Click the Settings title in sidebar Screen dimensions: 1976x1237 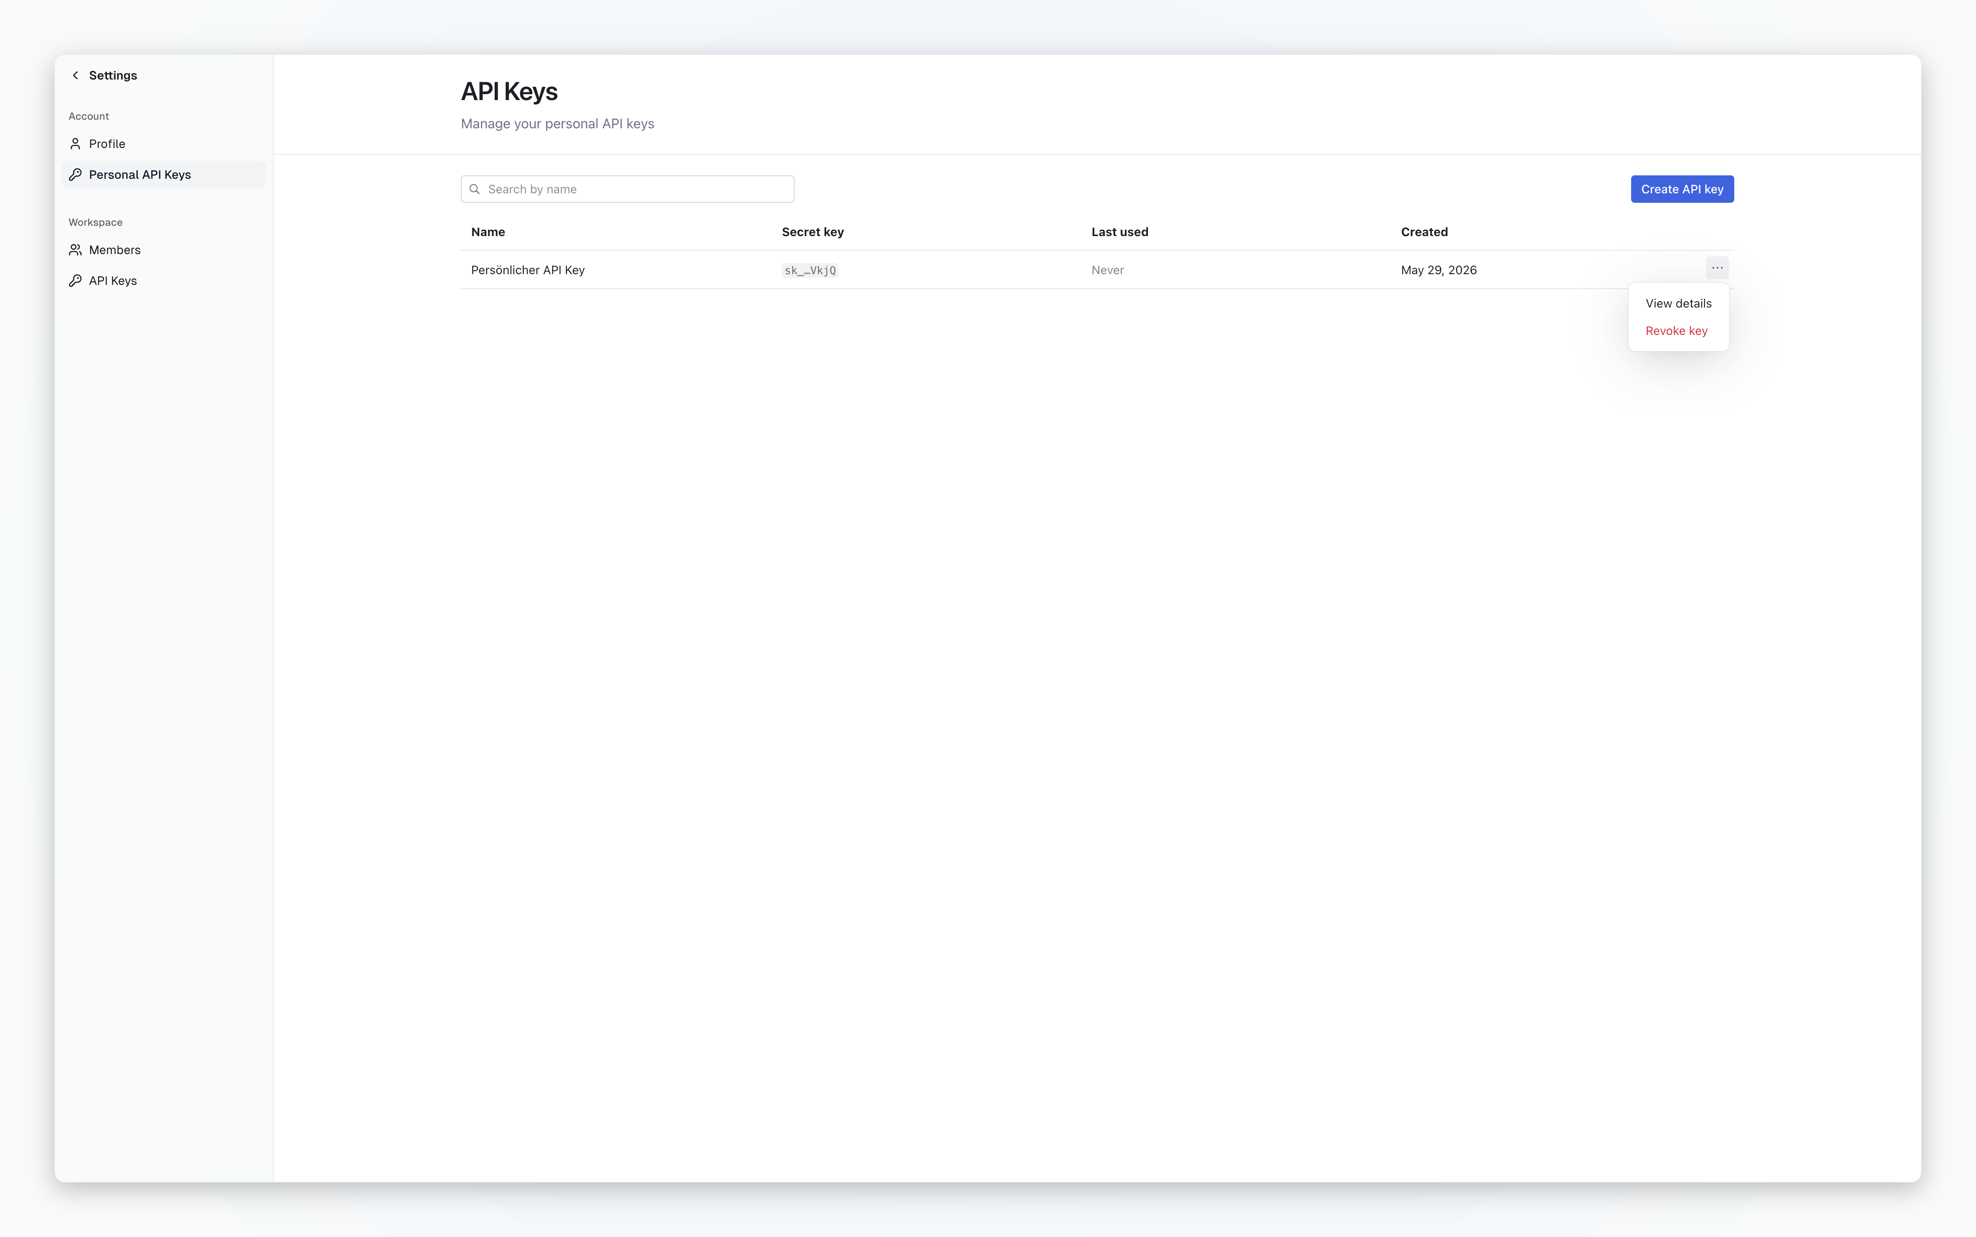[x=113, y=75]
